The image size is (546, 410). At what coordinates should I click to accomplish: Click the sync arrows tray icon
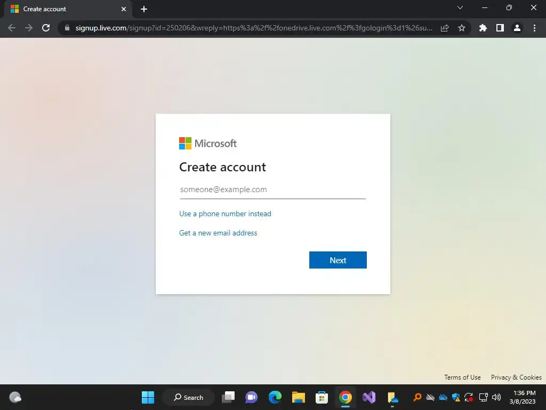pyautogui.click(x=469, y=397)
